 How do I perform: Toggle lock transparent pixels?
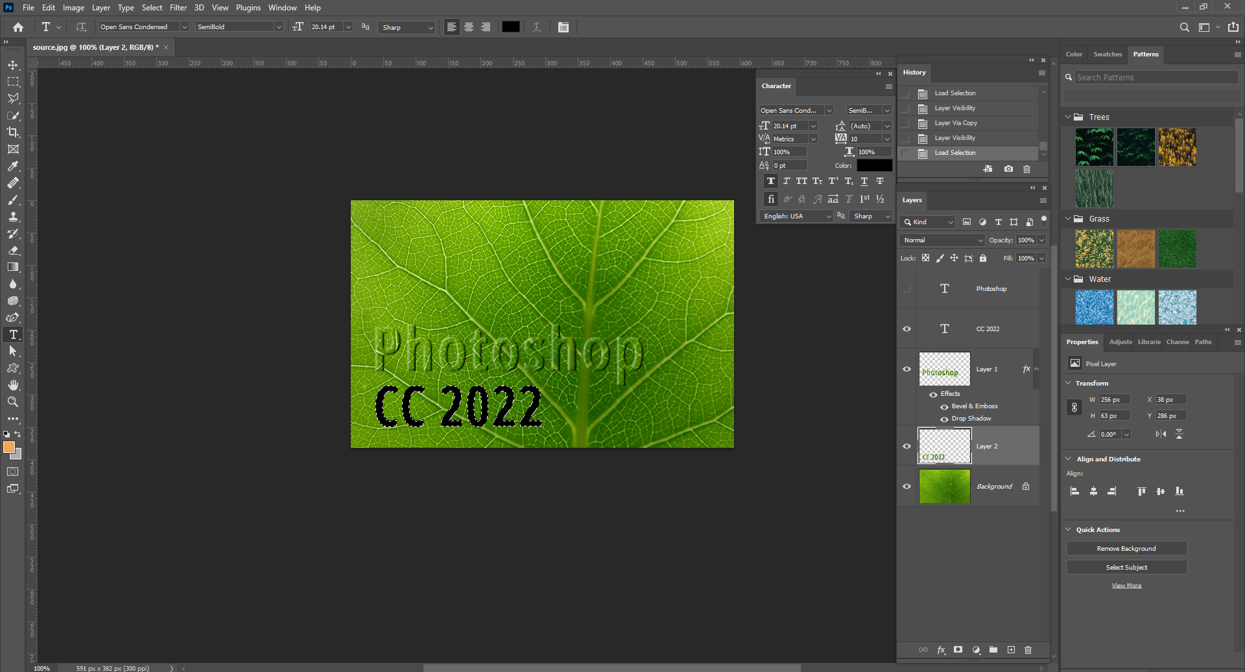click(x=925, y=258)
